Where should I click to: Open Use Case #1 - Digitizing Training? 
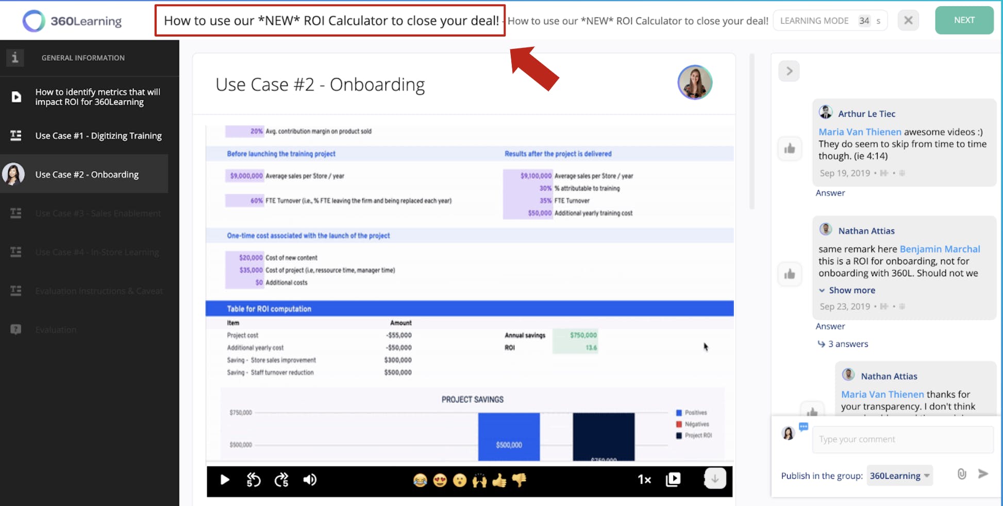coord(98,136)
